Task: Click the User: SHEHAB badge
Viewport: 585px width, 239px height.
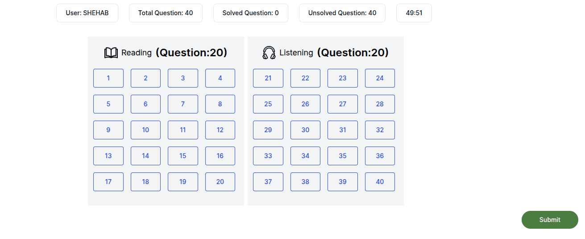Action: click(x=87, y=13)
